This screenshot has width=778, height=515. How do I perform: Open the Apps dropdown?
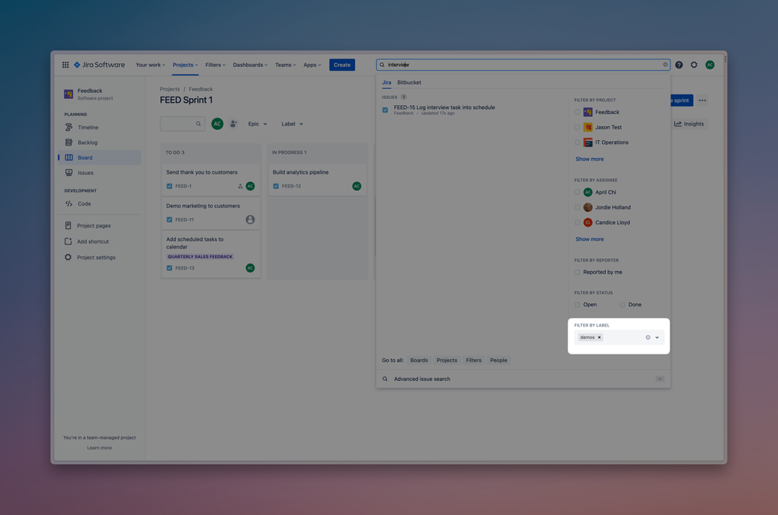(312, 65)
